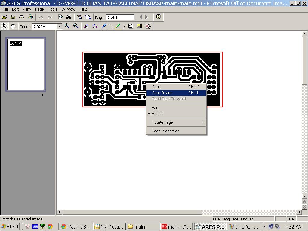Click the next page double-arrow on scrollbar

click(304, 207)
